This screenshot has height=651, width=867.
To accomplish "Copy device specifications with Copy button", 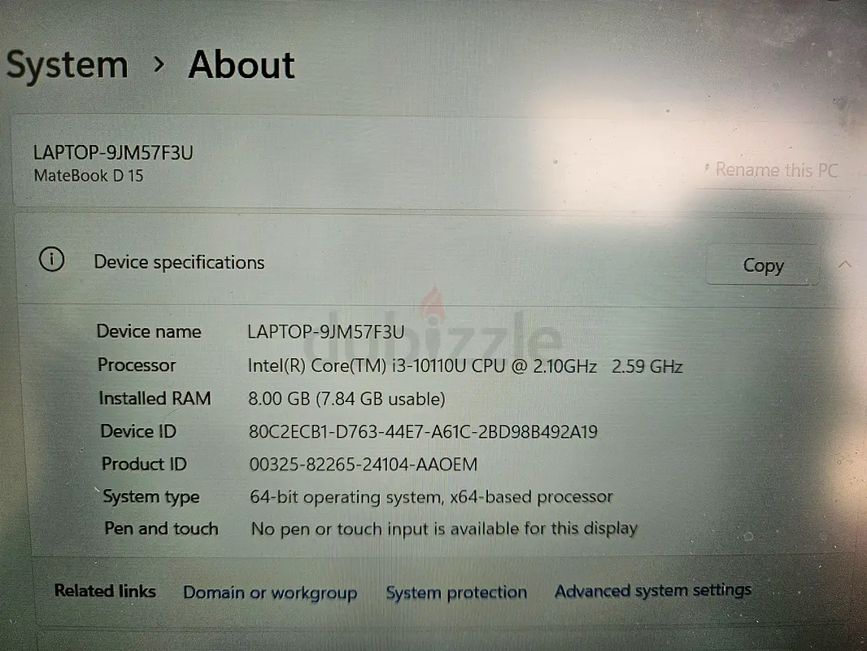I will coord(763,265).
